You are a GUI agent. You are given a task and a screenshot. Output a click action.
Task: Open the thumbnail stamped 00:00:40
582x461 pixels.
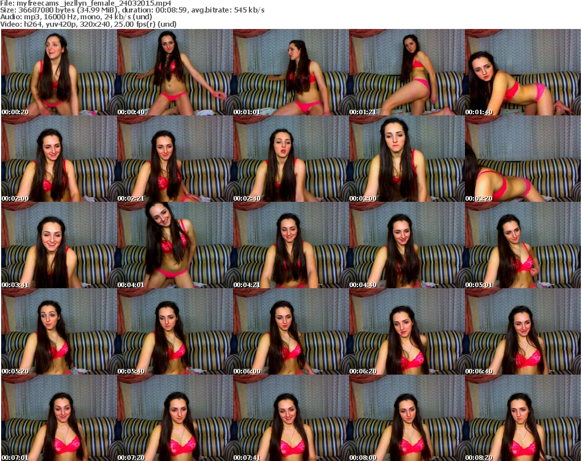(x=175, y=72)
